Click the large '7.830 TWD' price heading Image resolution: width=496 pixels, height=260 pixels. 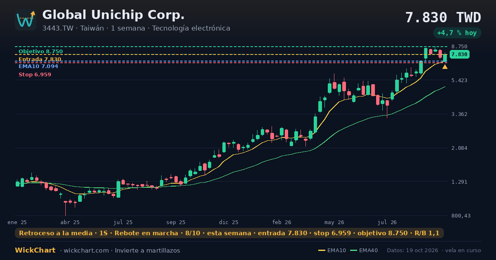pyautogui.click(x=443, y=18)
